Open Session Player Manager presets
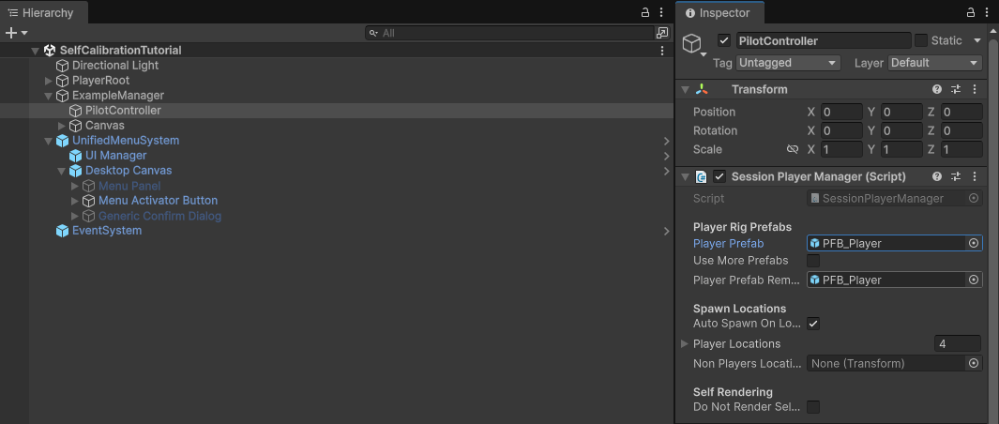The height and width of the screenshot is (424, 999). (x=956, y=176)
